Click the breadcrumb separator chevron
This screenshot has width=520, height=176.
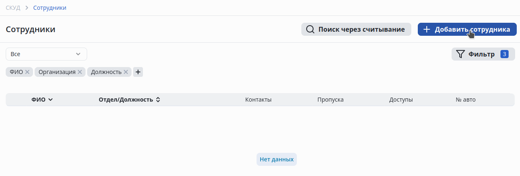point(26,8)
